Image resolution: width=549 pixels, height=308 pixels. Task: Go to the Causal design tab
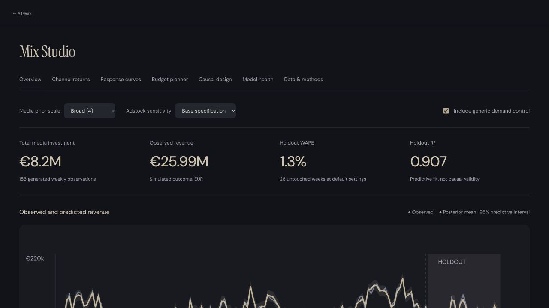tap(215, 79)
